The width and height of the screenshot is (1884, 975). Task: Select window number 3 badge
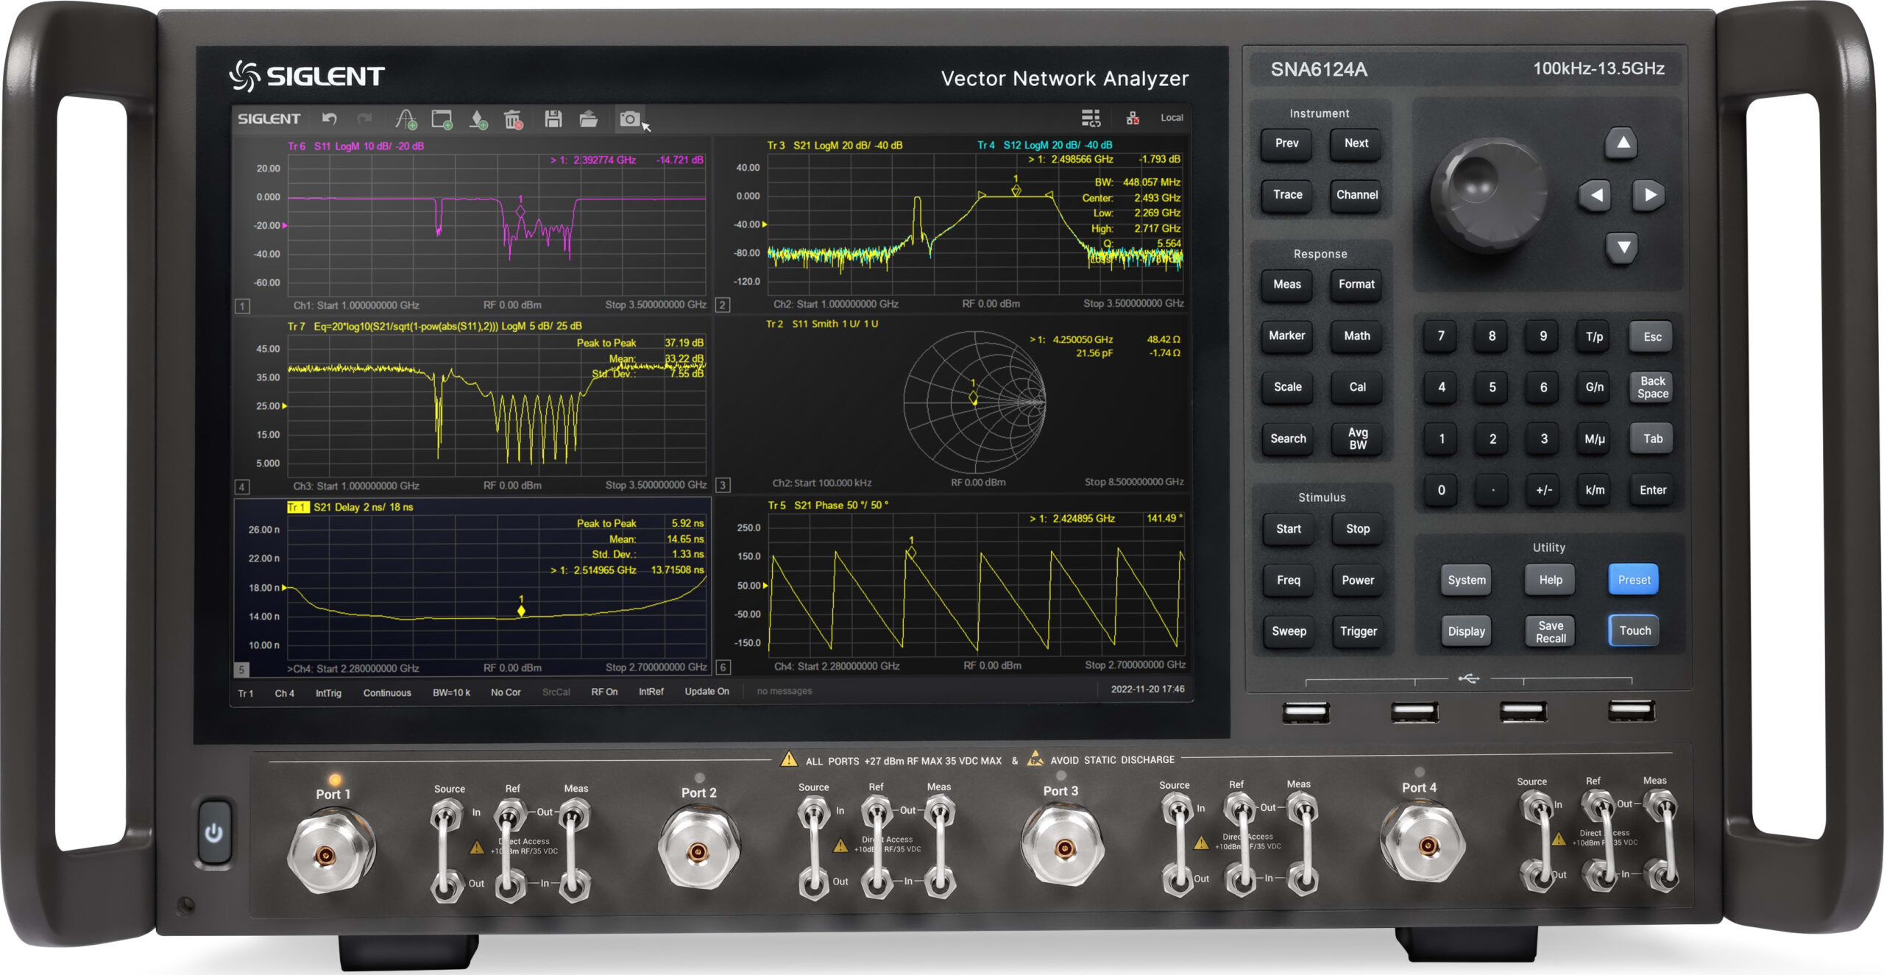(x=723, y=485)
